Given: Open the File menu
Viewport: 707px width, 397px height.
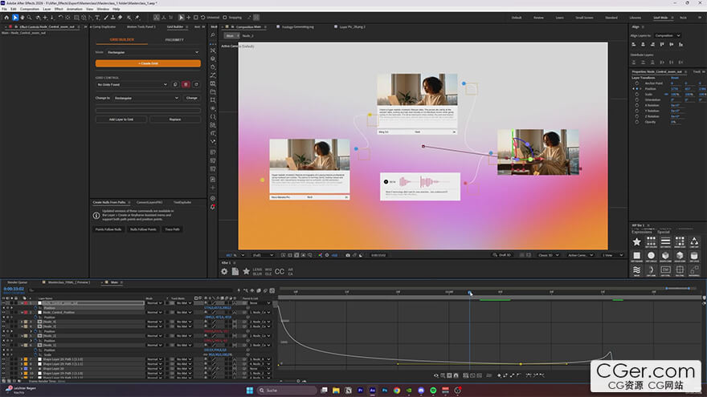Looking at the screenshot, I should pos(5,9).
